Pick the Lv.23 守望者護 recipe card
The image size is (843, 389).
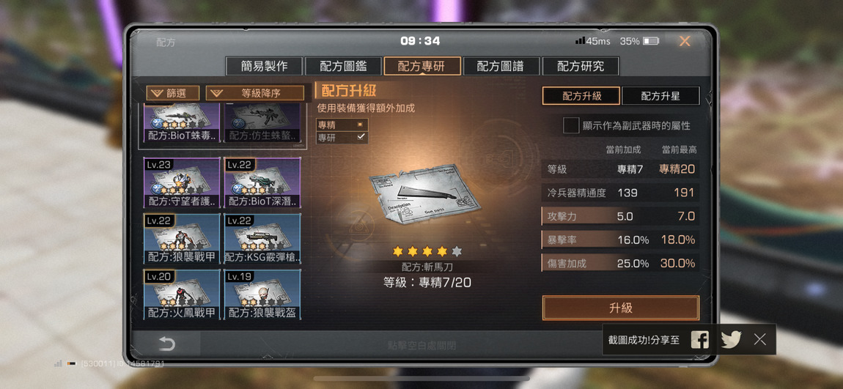point(182,182)
